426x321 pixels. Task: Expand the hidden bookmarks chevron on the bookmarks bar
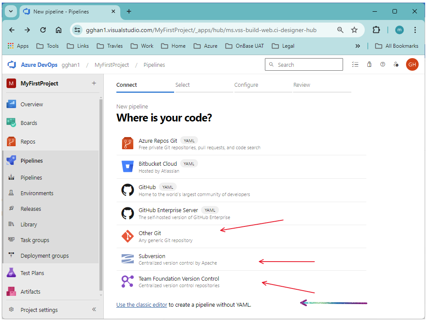357,46
